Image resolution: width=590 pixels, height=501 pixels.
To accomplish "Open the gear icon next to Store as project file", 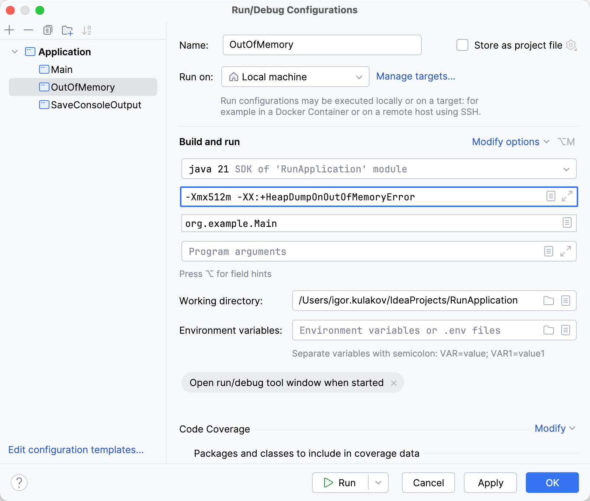I will pos(571,45).
